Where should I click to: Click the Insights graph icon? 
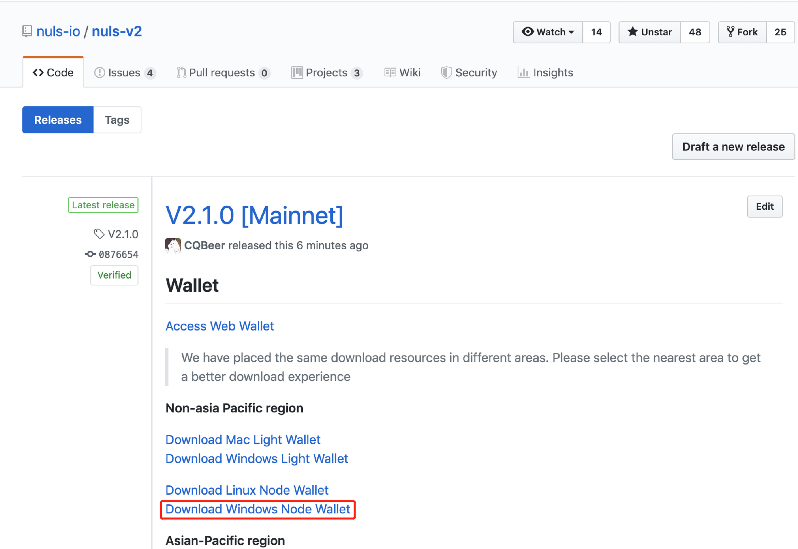click(x=523, y=73)
